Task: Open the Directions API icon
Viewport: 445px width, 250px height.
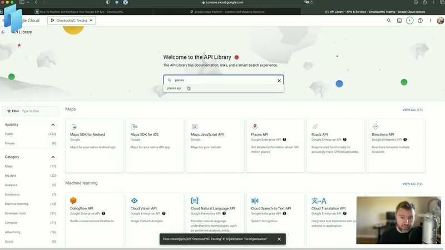Action: (375, 127)
